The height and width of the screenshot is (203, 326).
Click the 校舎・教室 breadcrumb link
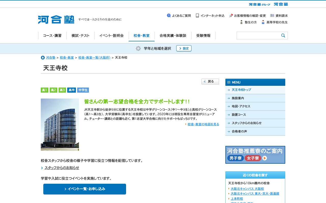[67, 58]
